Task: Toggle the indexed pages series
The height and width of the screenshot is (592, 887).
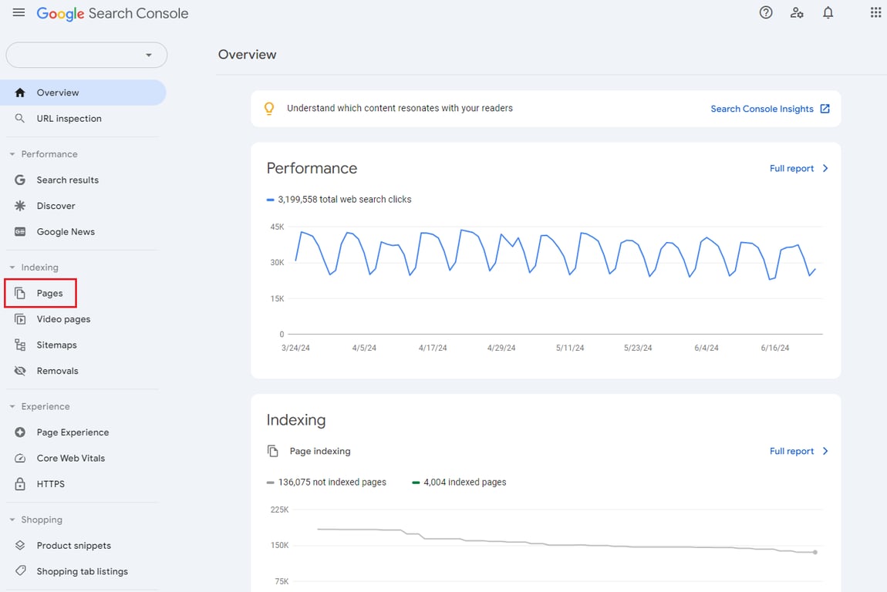Action: pyautogui.click(x=458, y=482)
